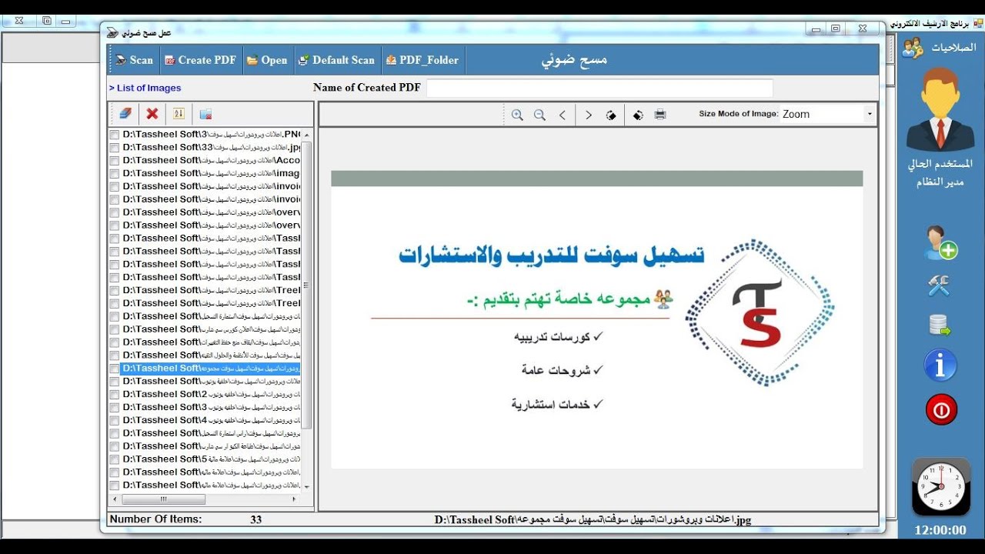Click the image list horizontal scrollbar thumb
Viewport: 985px width, 554px height.
(x=163, y=499)
